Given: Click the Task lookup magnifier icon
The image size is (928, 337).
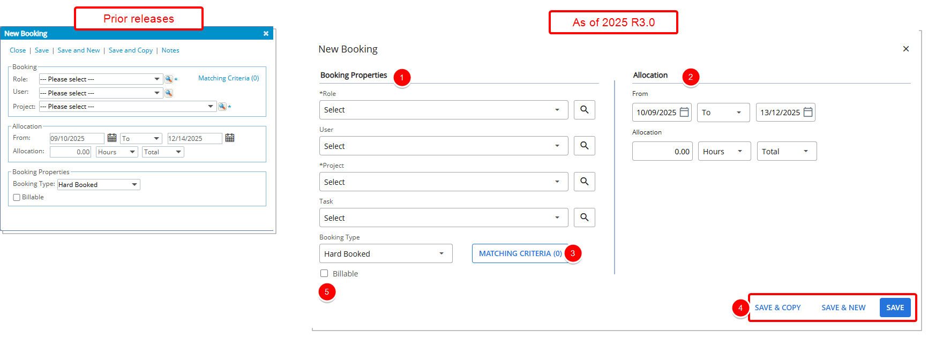Looking at the screenshot, I should point(584,217).
